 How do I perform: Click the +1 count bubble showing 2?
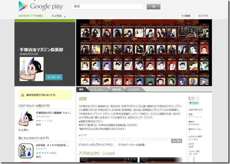coord(197,98)
